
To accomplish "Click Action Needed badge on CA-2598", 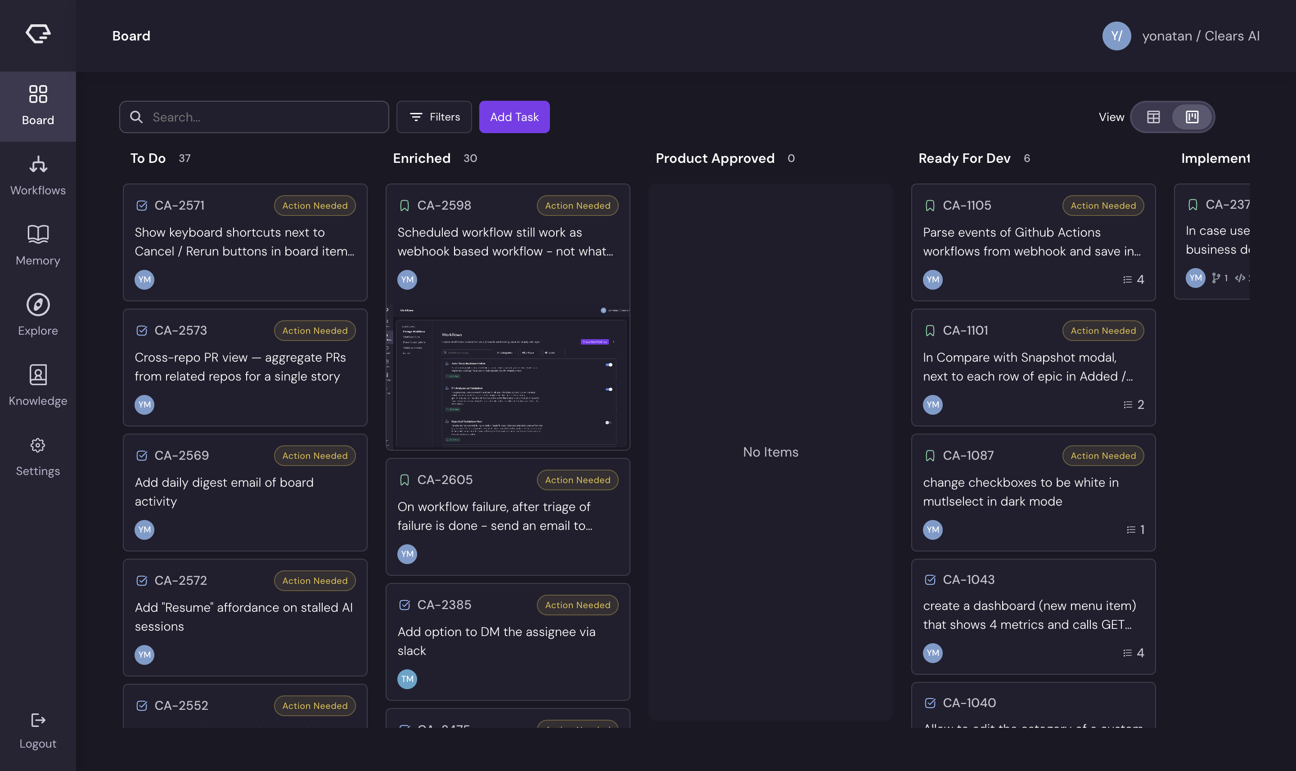I will tap(577, 206).
